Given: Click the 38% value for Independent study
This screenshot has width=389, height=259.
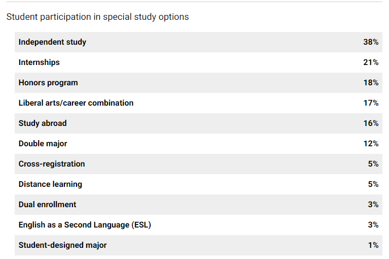Looking at the screenshot, I should click(371, 42).
